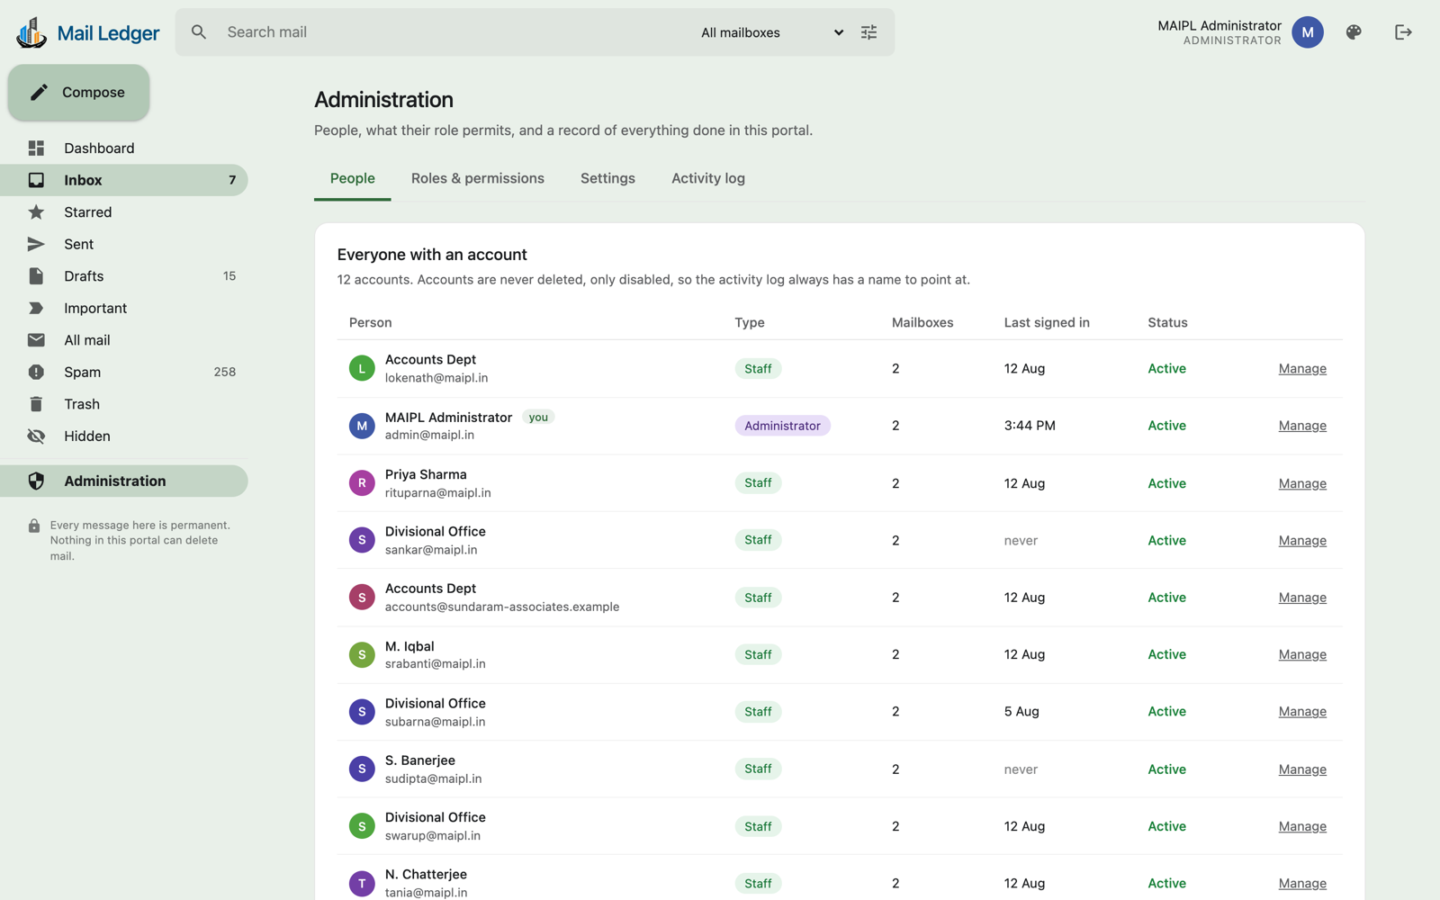Manage the S. Banerjee account
The image size is (1440, 900).
pos(1302,769)
